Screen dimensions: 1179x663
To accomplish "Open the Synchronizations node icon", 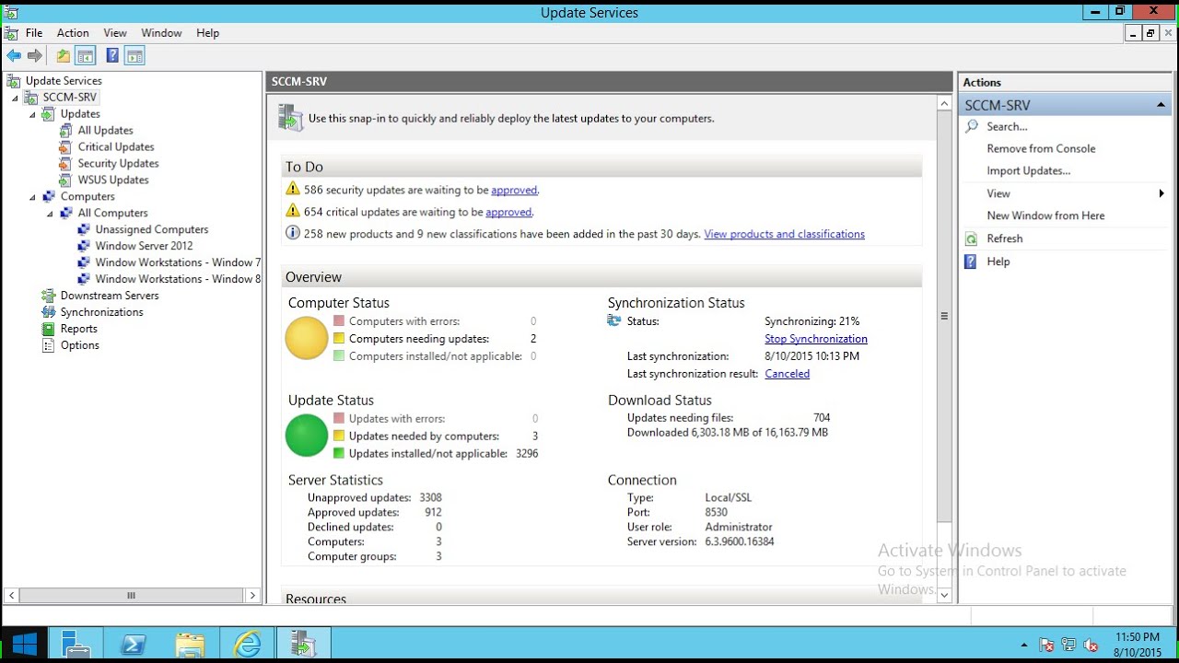I will tap(48, 312).
